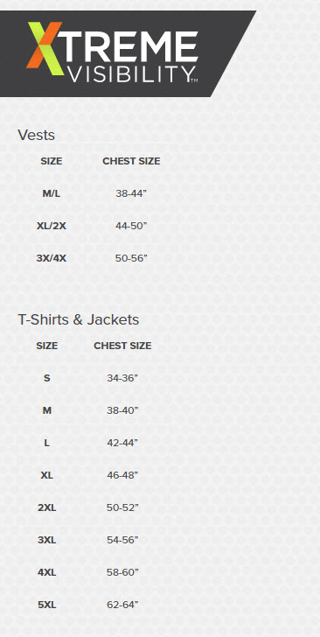The height and width of the screenshot is (637, 320).
Task: Click the 5XL size label
Action: click(x=47, y=605)
